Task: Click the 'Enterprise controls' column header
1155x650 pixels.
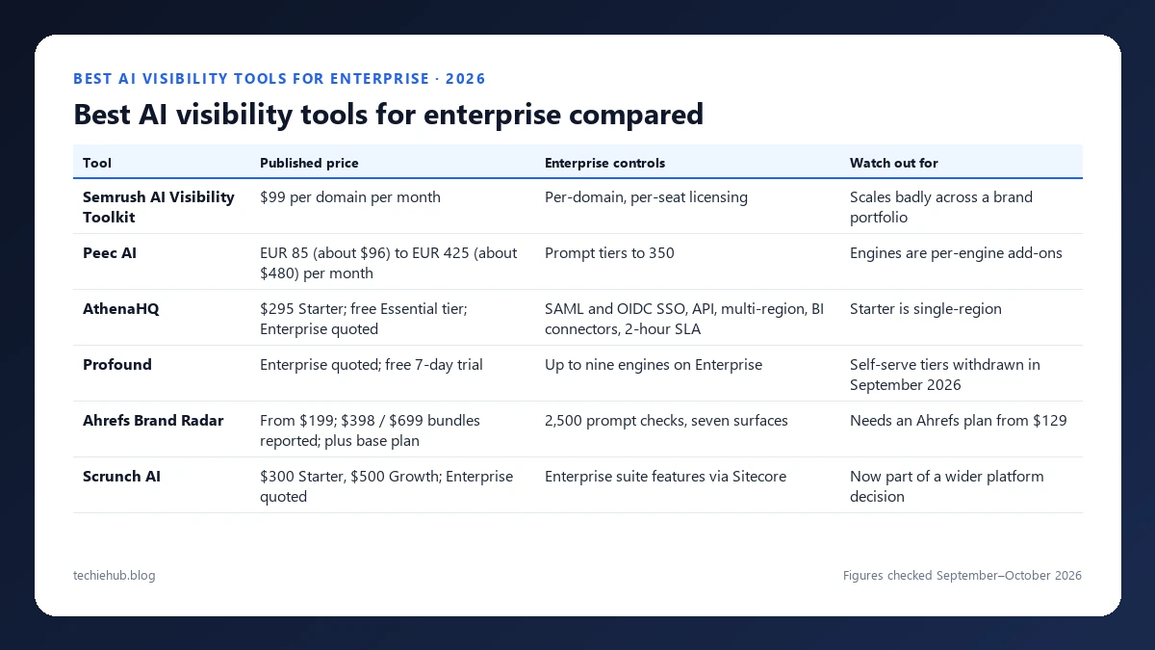Action: click(x=604, y=163)
